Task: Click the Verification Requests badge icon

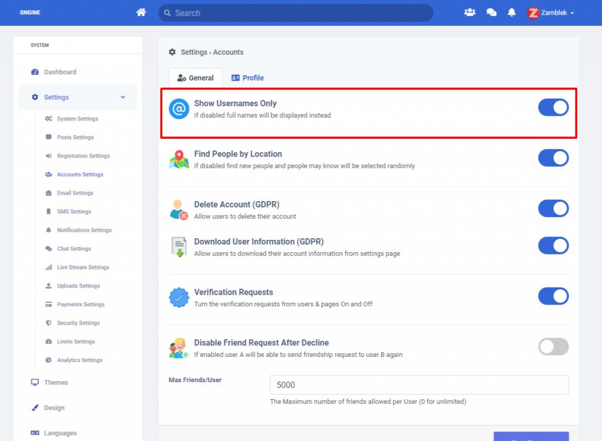Action: click(179, 298)
